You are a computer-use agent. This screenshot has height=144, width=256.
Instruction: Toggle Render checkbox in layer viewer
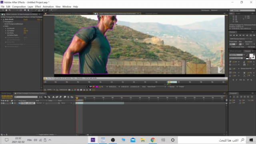168,87
